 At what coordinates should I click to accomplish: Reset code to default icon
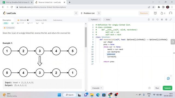(157, 20)
